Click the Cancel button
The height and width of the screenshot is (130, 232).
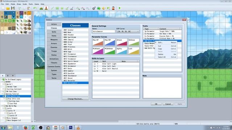point(168,104)
